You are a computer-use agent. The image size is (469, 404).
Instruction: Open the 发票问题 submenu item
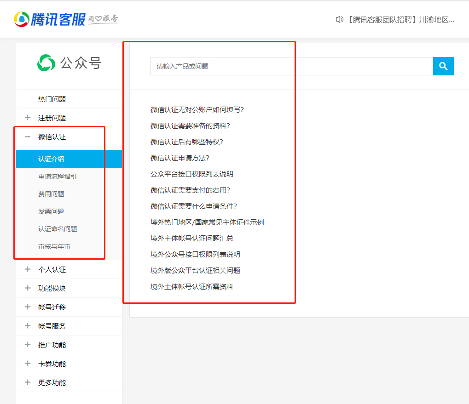click(x=51, y=211)
